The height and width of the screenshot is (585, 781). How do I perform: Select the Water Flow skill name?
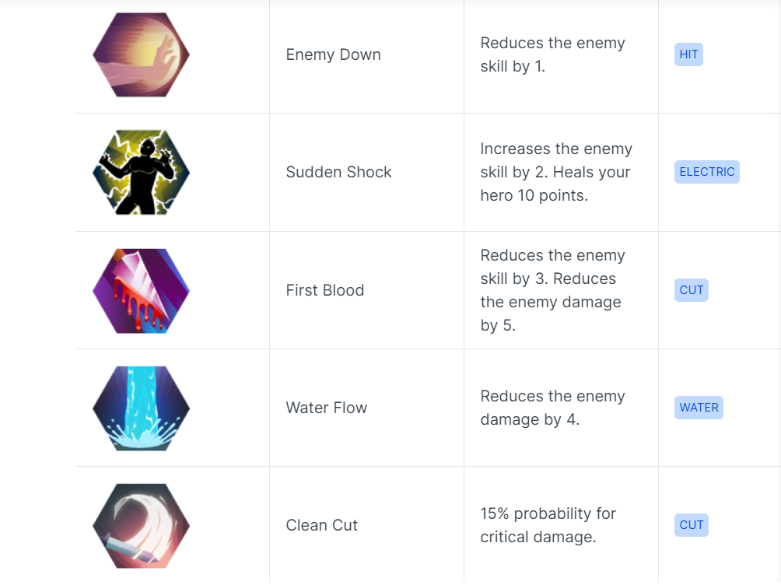(326, 408)
